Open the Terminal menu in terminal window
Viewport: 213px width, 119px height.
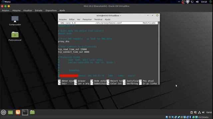[x=98, y=20]
